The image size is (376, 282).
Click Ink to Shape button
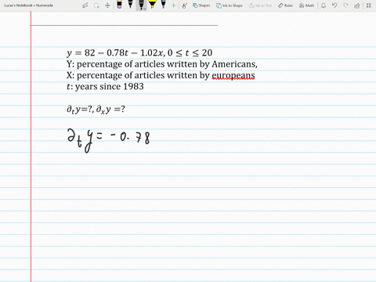[x=230, y=5]
